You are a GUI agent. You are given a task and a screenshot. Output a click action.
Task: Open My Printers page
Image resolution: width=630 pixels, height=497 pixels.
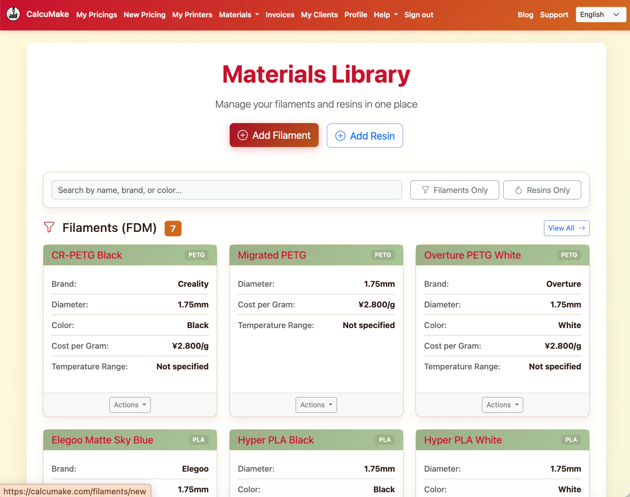coord(192,15)
